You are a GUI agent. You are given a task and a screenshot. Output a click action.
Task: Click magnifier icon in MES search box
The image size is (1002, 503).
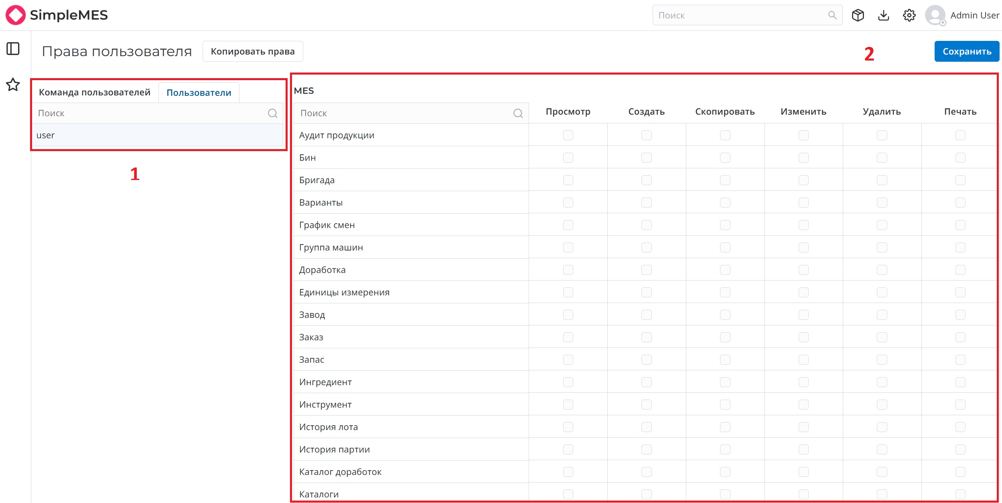(x=518, y=113)
